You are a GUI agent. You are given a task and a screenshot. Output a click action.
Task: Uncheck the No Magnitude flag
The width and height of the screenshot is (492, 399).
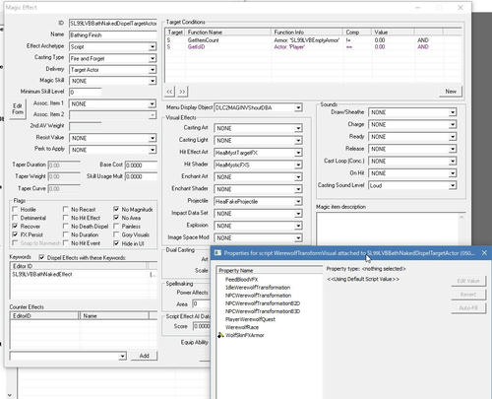[116, 209]
